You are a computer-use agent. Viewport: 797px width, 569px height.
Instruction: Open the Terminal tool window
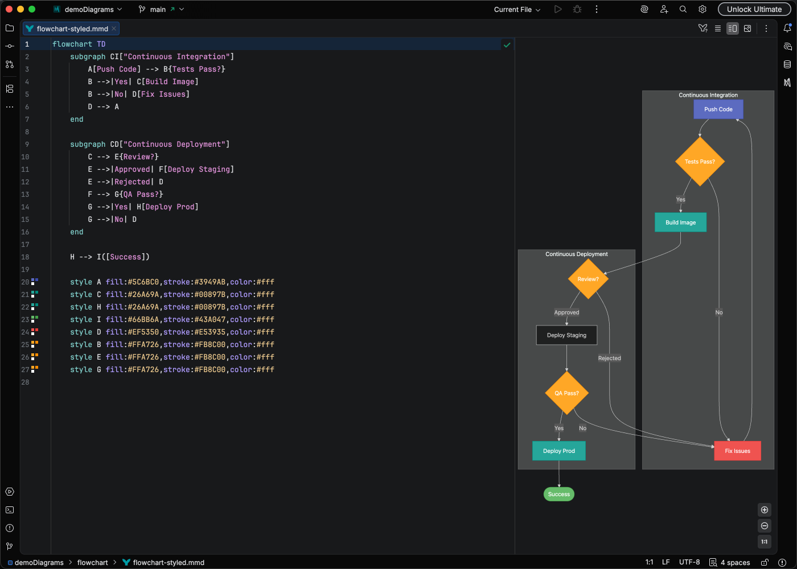(x=10, y=510)
